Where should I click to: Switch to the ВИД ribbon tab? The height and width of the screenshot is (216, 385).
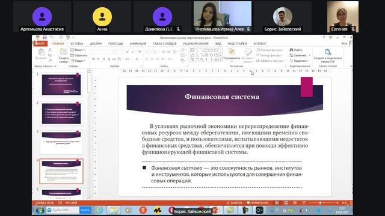[x=218, y=44]
